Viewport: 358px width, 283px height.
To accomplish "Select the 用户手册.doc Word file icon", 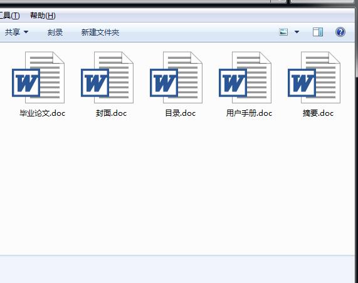I will click(245, 77).
